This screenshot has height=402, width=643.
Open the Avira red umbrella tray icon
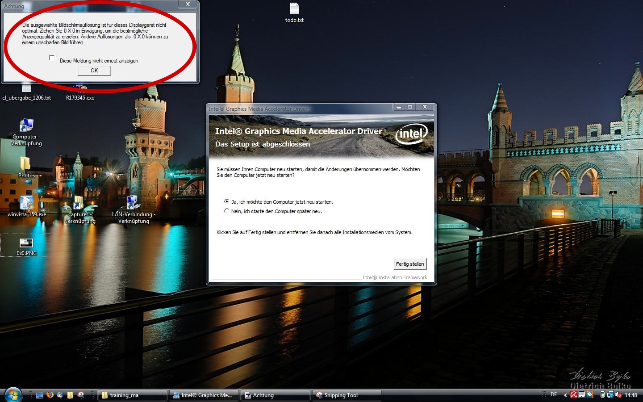(574, 394)
